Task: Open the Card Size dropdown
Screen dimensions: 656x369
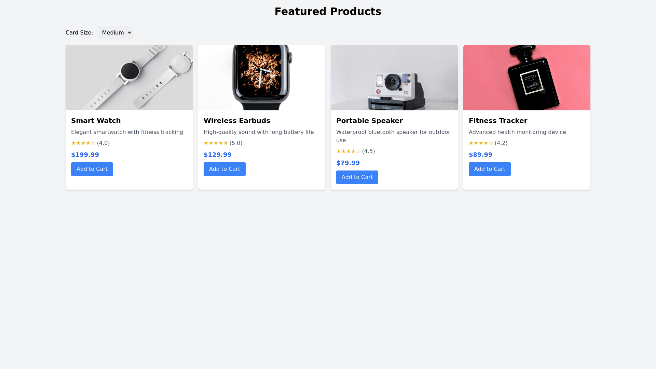Action: point(115,33)
